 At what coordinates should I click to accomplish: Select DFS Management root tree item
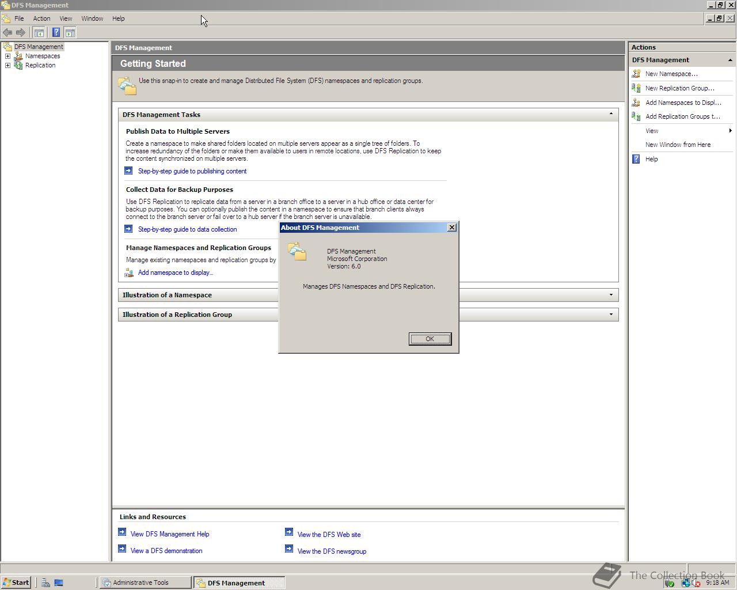tap(39, 47)
